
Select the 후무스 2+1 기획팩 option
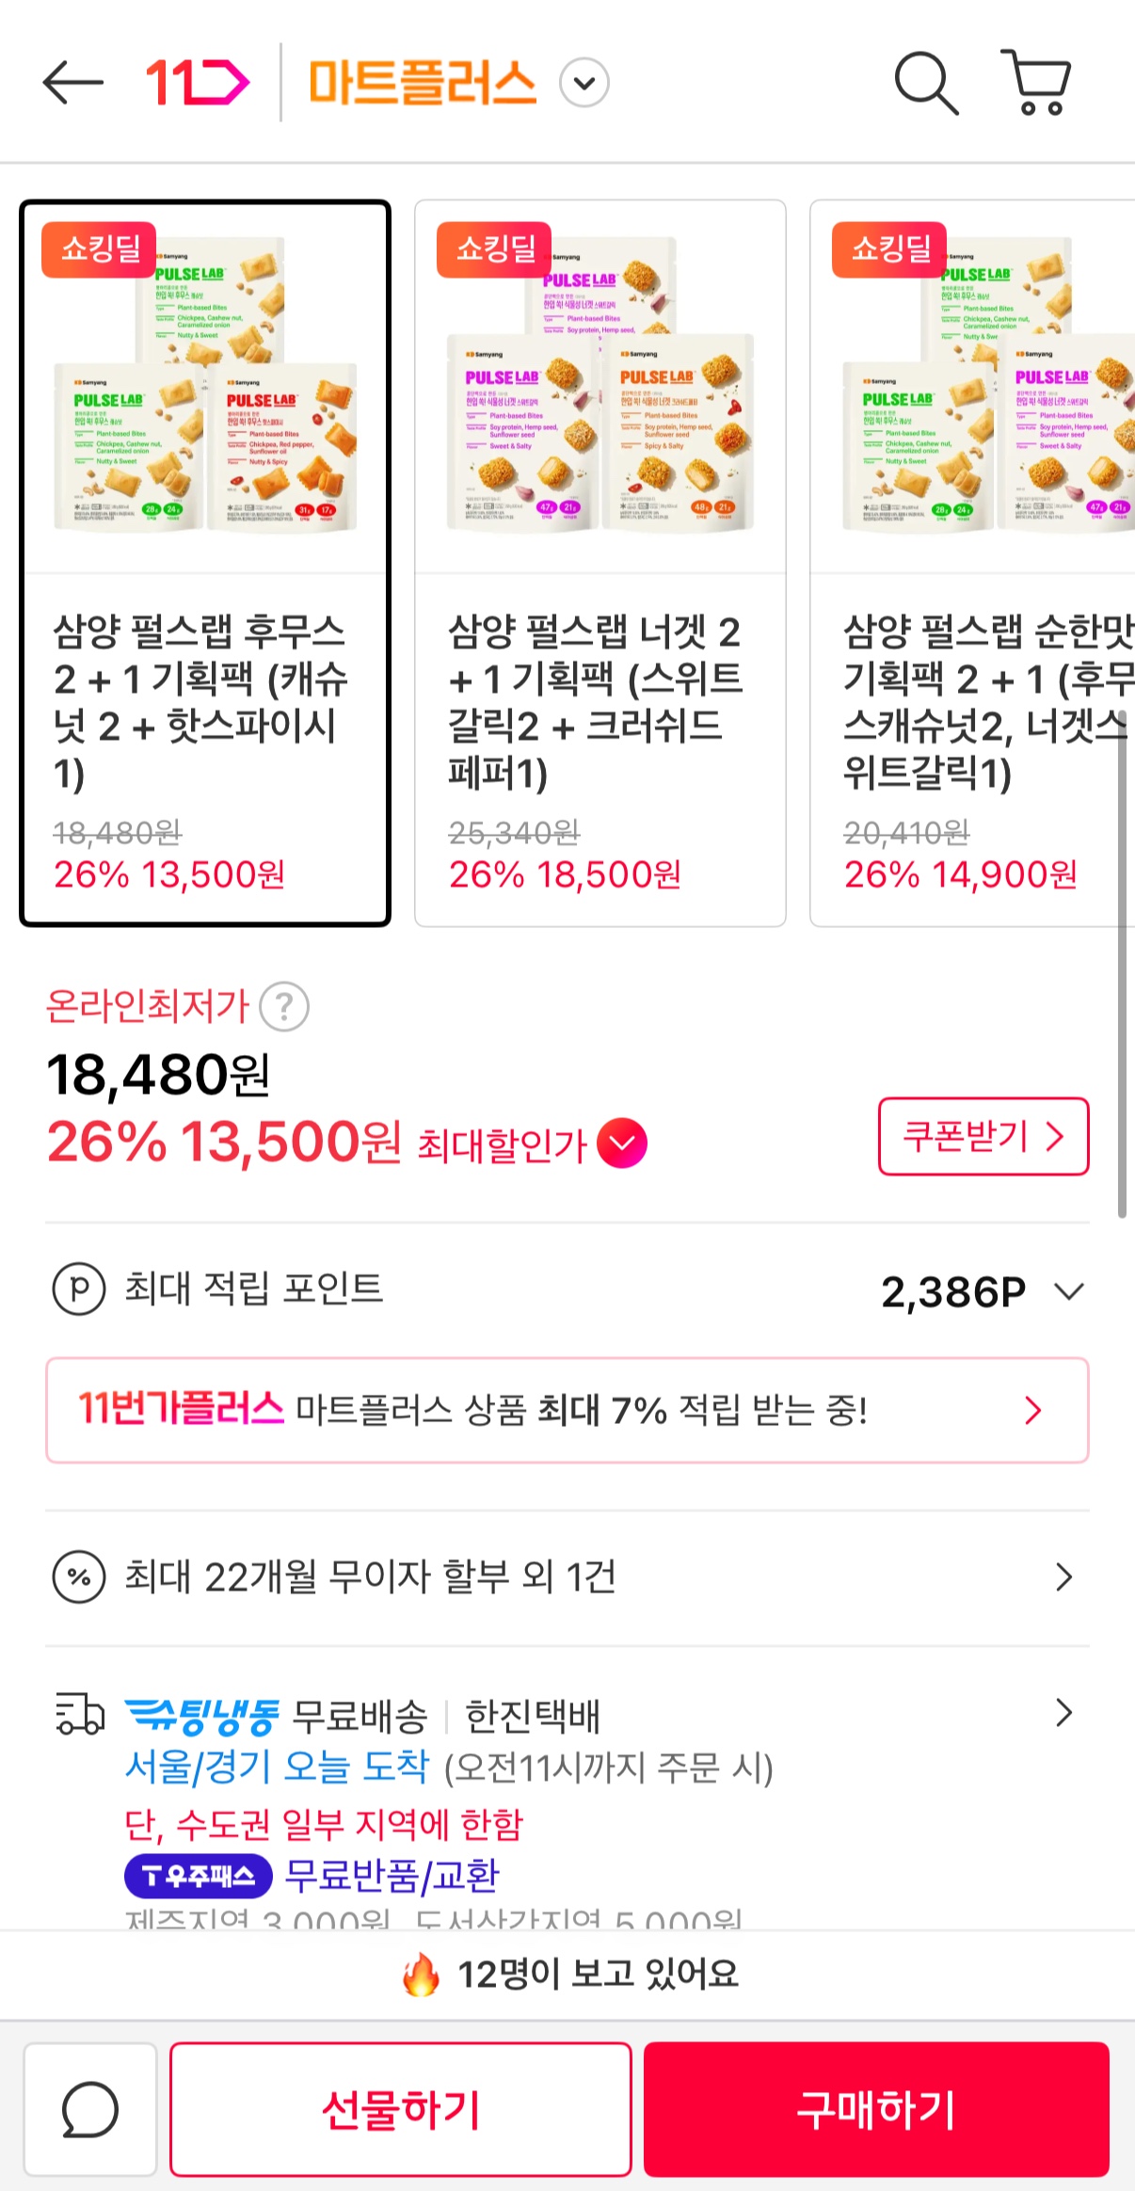point(205,563)
